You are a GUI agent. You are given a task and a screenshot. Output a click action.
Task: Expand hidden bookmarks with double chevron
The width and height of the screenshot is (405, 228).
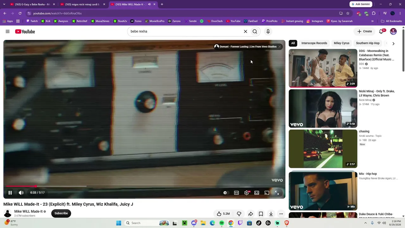click(x=372, y=21)
